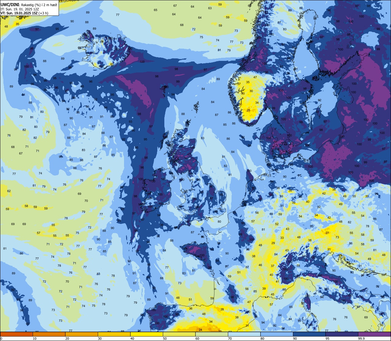
Task: Click the '41' humidity value on the map
Action: click(x=278, y=282)
